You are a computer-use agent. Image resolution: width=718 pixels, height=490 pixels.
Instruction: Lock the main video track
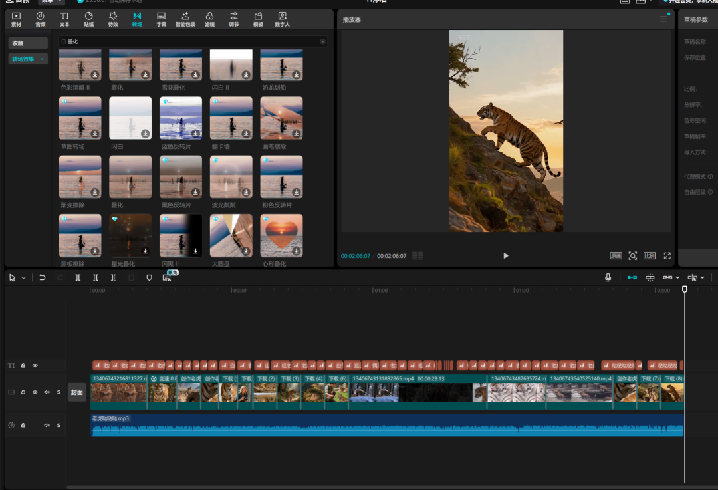pyautogui.click(x=23, y=392)
